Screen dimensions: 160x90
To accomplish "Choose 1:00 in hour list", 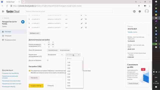I will pyautogui.click(x=74, y=62).
